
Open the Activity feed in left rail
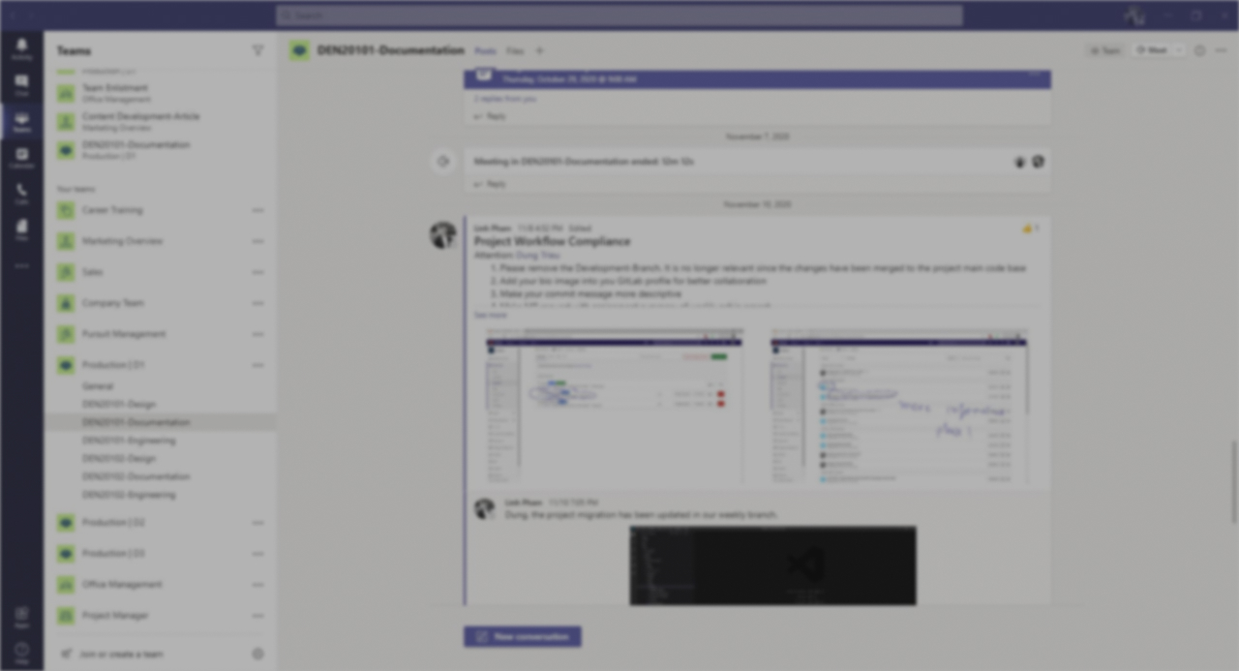point(21,49)
